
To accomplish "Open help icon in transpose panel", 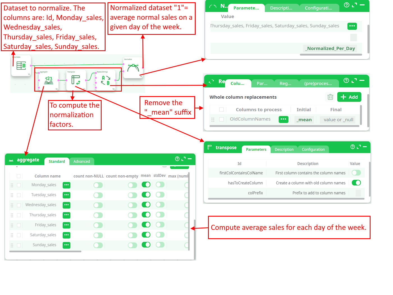I will [x=353, y=147].
